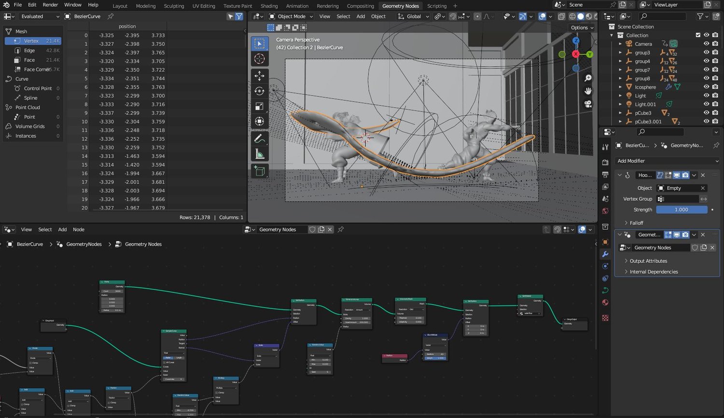Click the Vertex Group input field
This screenshot has width=724, height=418.
point(678,199)
